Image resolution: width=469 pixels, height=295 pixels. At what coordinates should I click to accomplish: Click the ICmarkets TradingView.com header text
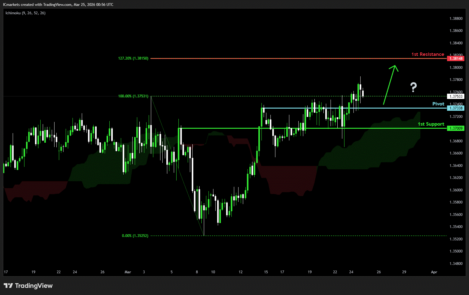(x=58, y=5)
